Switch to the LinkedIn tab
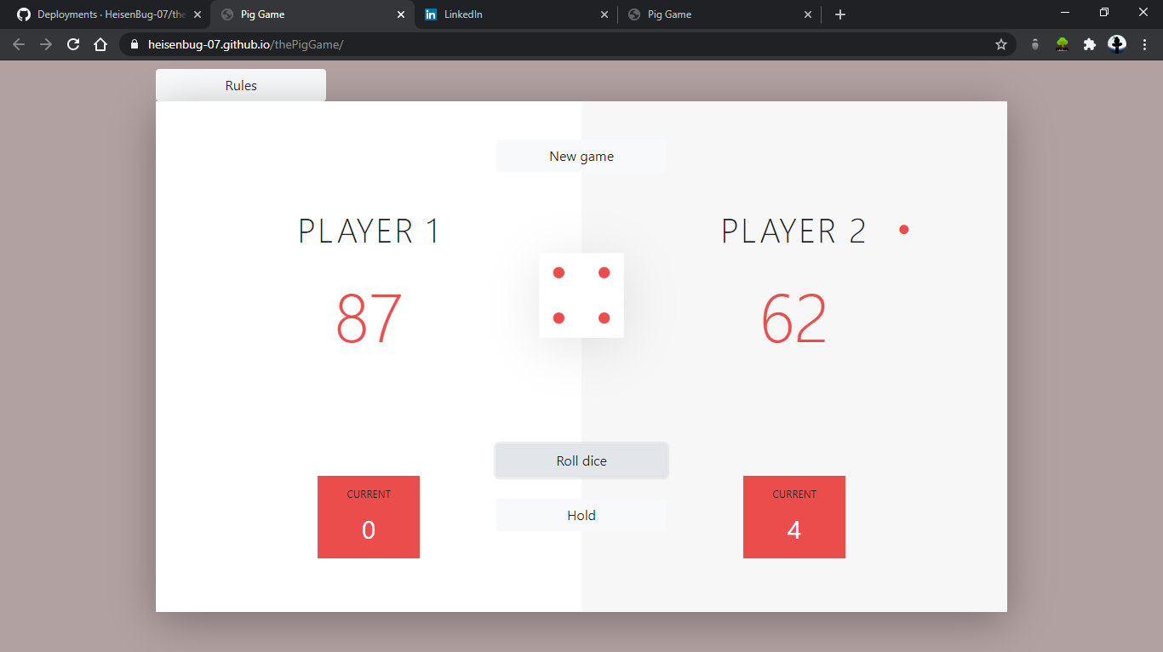This screenshot has width=1163, height=652. point(516,14)
